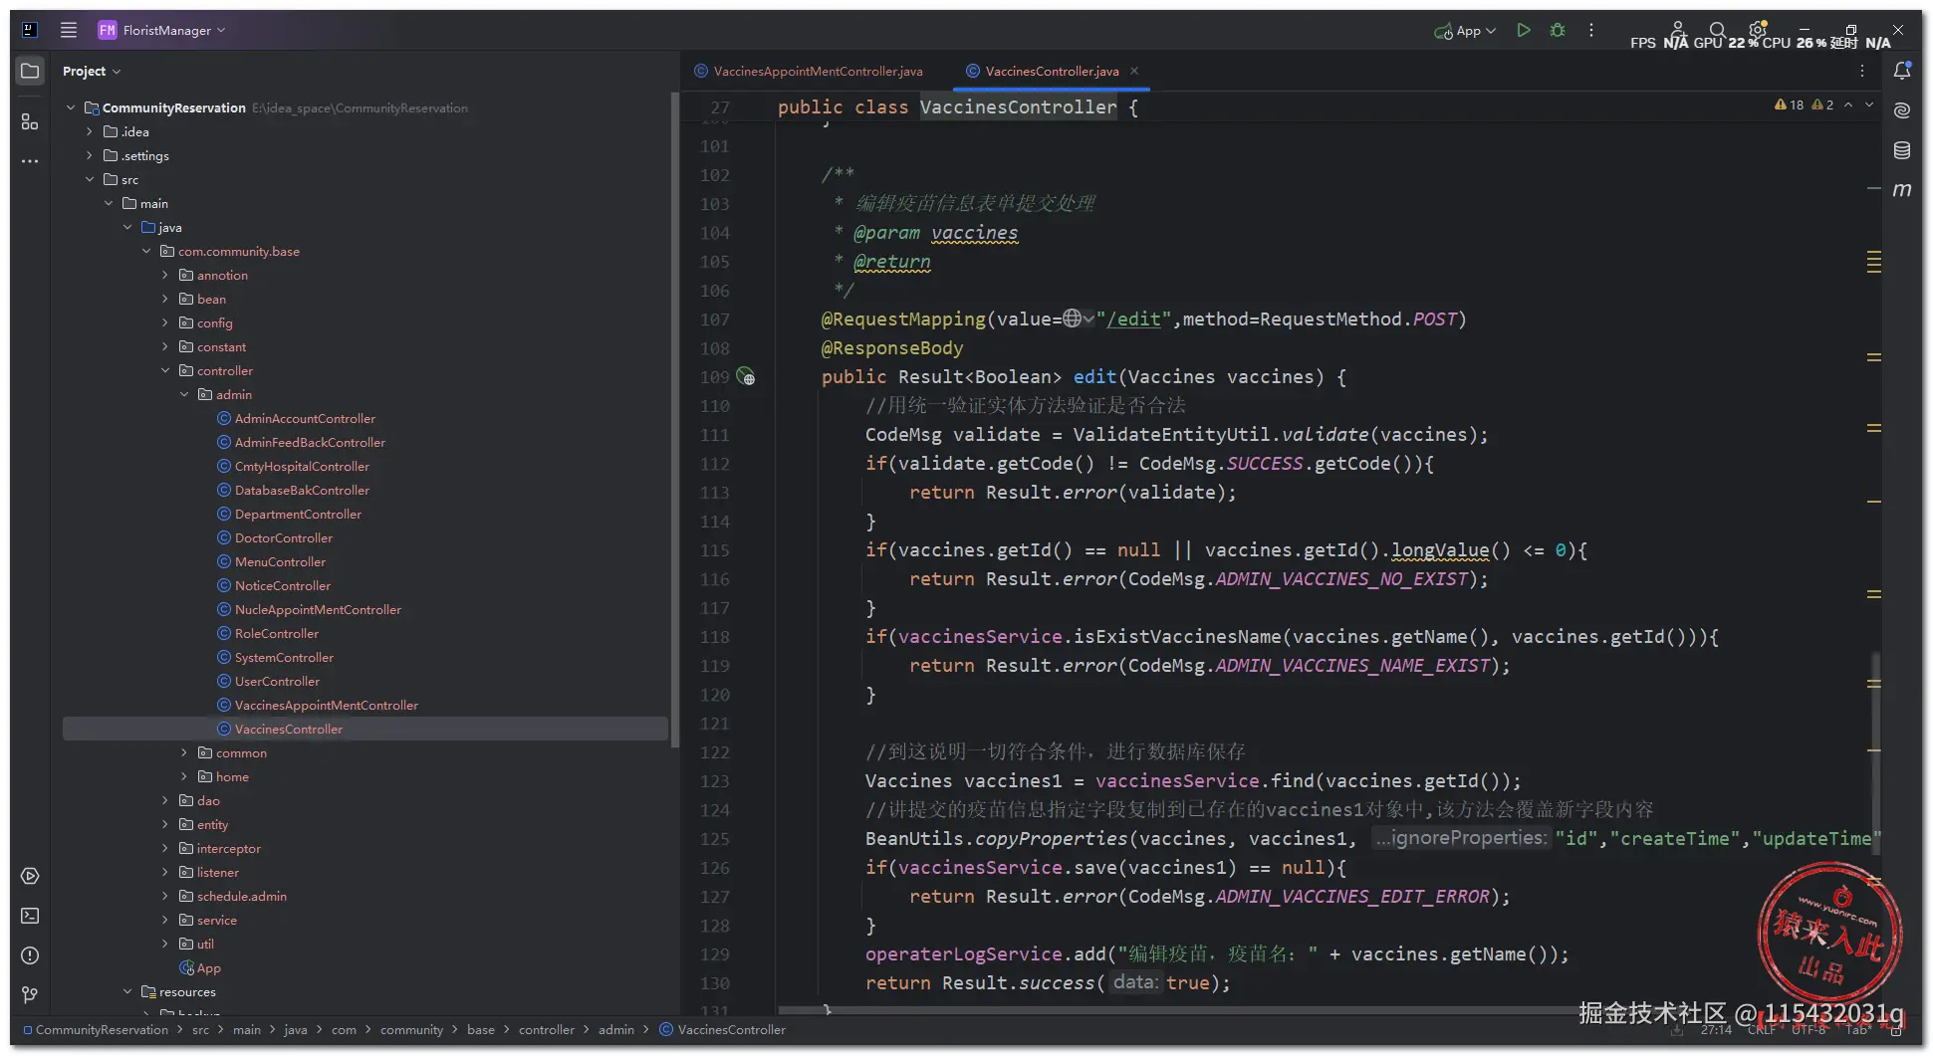The width and height of the screenshot is (1933, 1056).
Task: Click the editor horizontal scrollbar
Action: pos(1175,1009)
